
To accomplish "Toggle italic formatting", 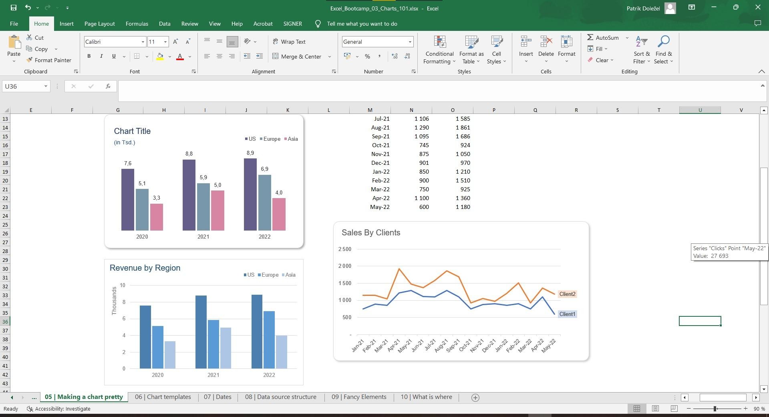I will click(101, 57).
